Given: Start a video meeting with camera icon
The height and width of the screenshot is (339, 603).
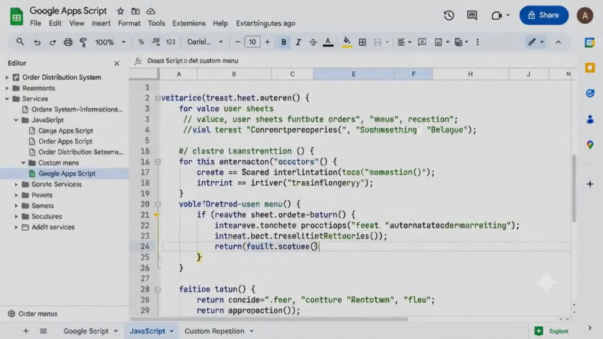Looking at the screenshot, I should [x=496, y=16].
